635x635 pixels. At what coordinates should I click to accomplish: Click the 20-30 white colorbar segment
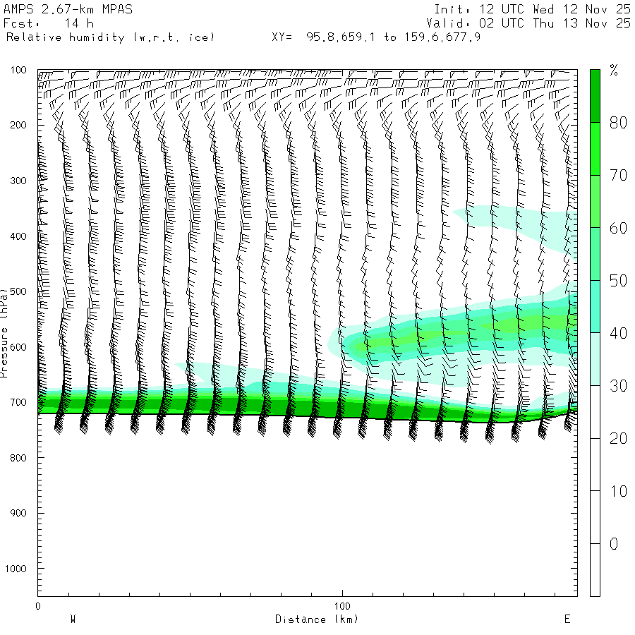[595, 412]
